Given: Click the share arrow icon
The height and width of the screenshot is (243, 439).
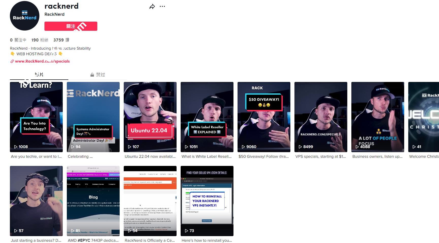Looking at the screenshot, I should (x=152, y=7).
